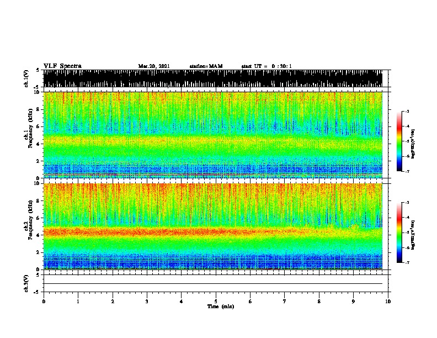The width and height of the screenshot is (437, 338).
Task: Click the "10" frequency tick of ch.2 spectrogram
Action: pyautogui.click(x=37, y=183)
